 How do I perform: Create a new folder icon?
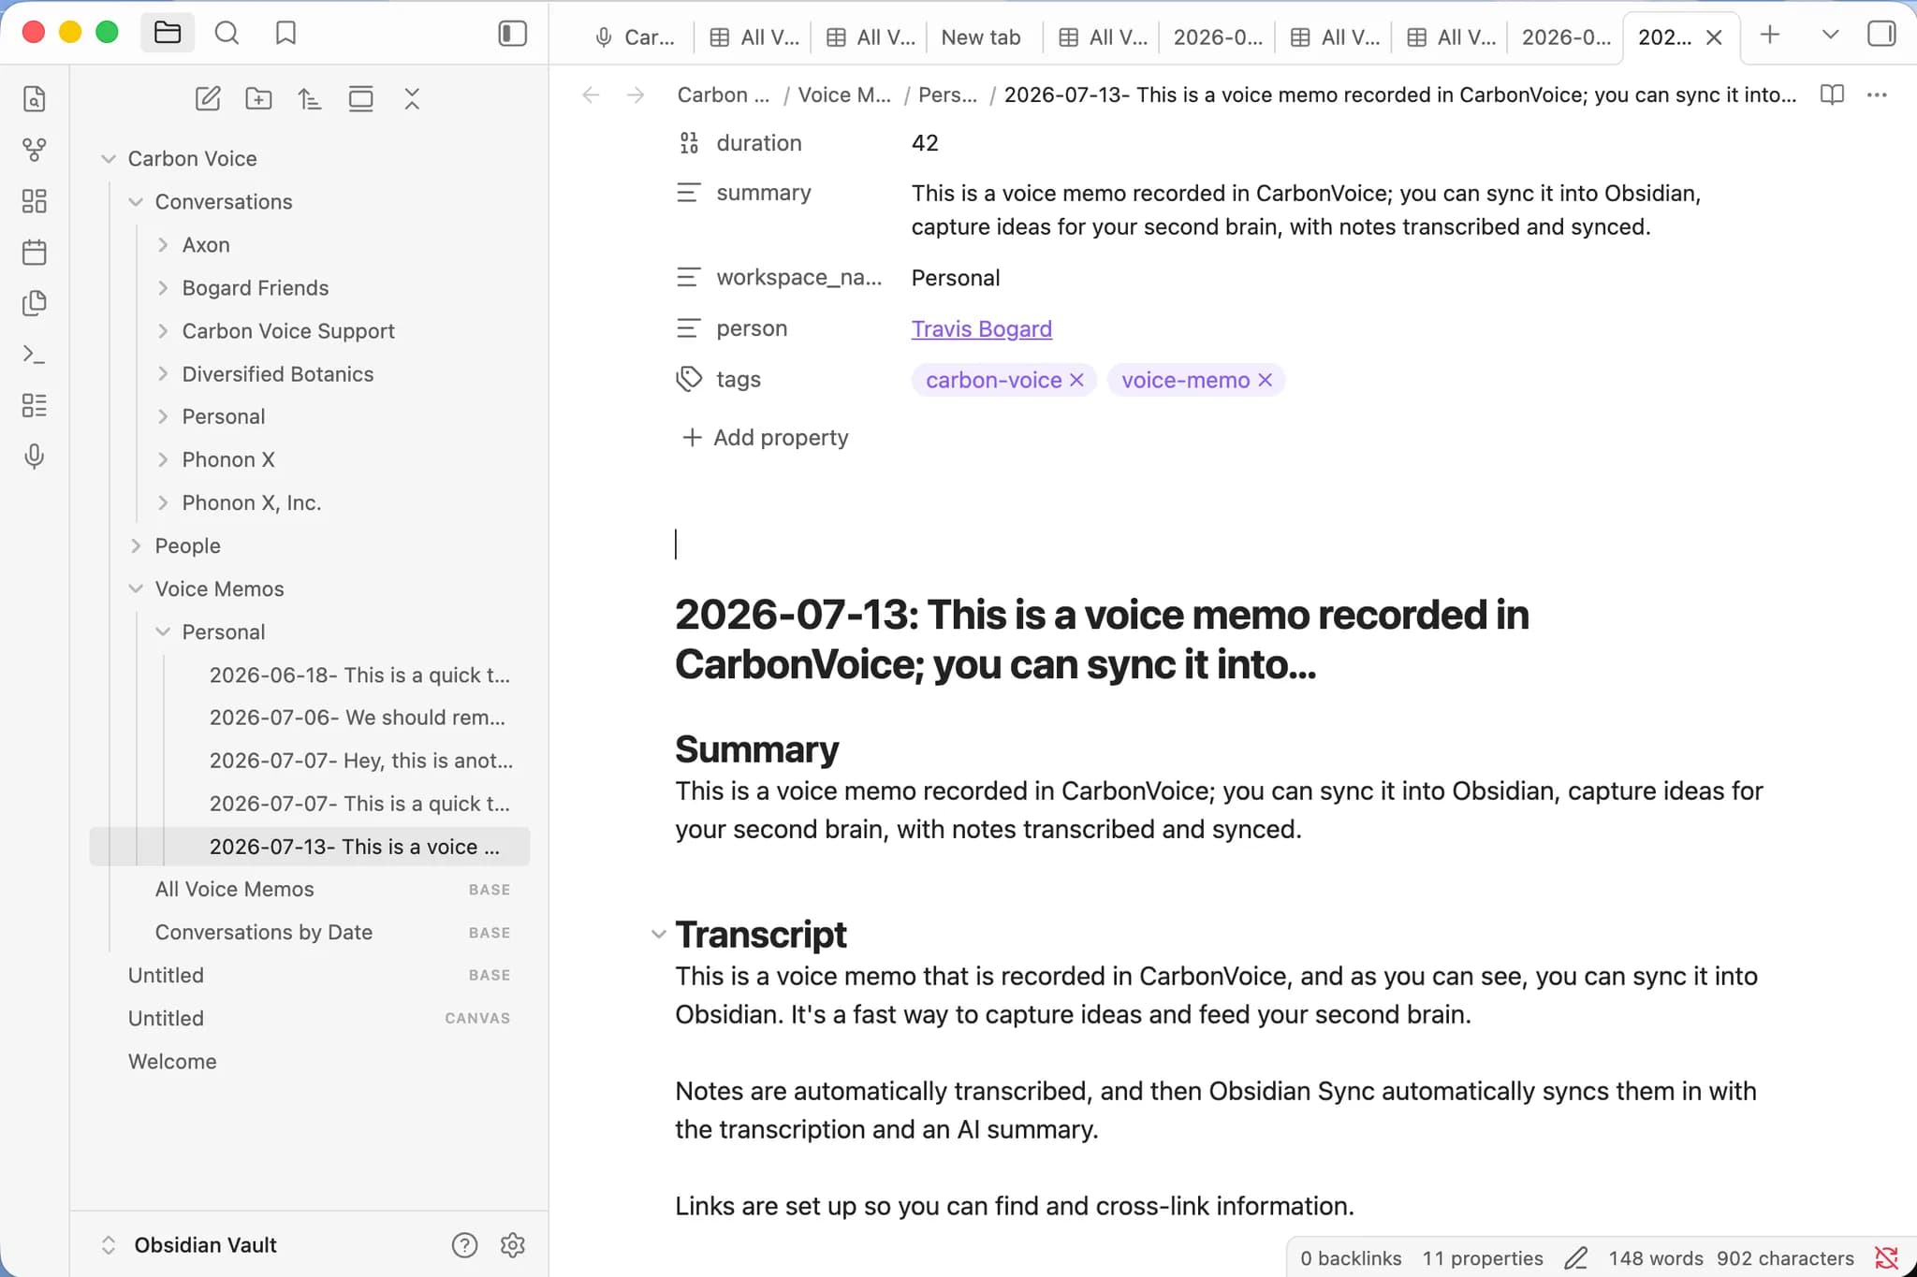pyautogui.click(x=258, y=98)
